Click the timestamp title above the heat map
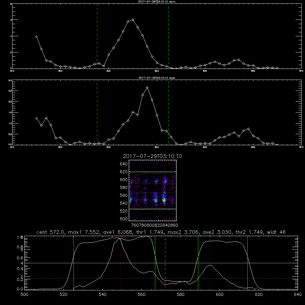The image size is (305, 305). pyautogui.click(x=152, y=156)
